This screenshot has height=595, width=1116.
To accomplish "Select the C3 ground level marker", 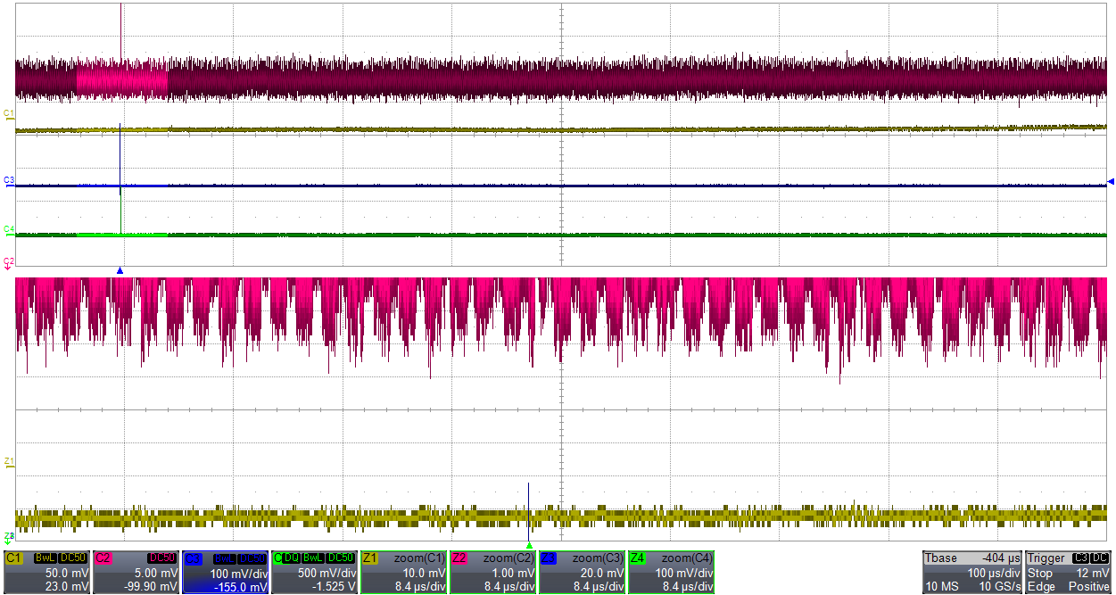I will coord(9,181).
